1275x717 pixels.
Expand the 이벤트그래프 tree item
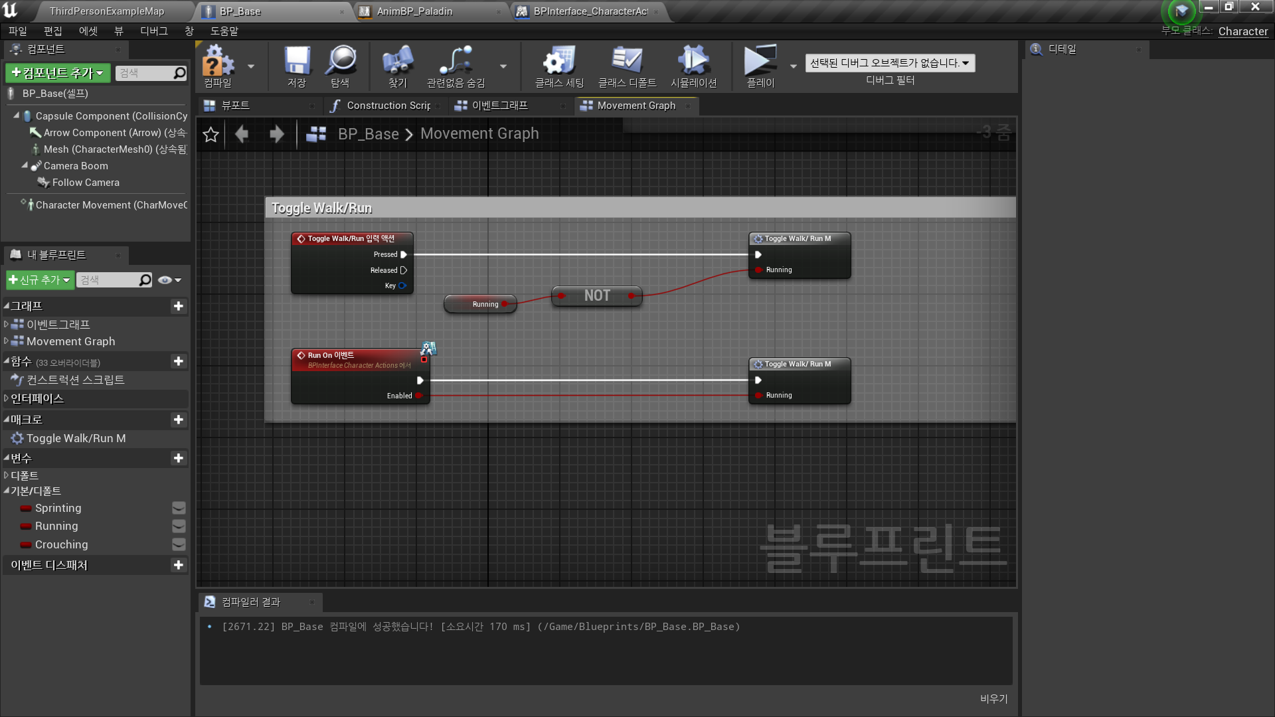click(x=7, y=325)
